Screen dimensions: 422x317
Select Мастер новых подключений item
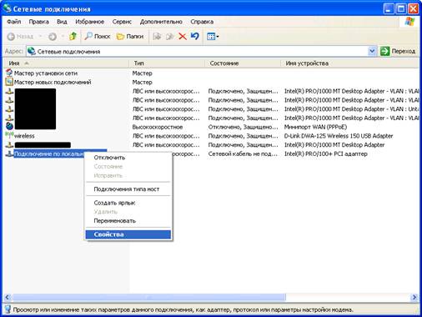(x=48, y=82)
